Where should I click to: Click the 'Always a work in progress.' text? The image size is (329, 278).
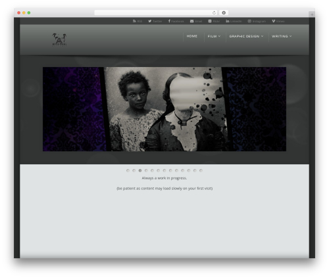pyautogui.click(x=164, y=178)
